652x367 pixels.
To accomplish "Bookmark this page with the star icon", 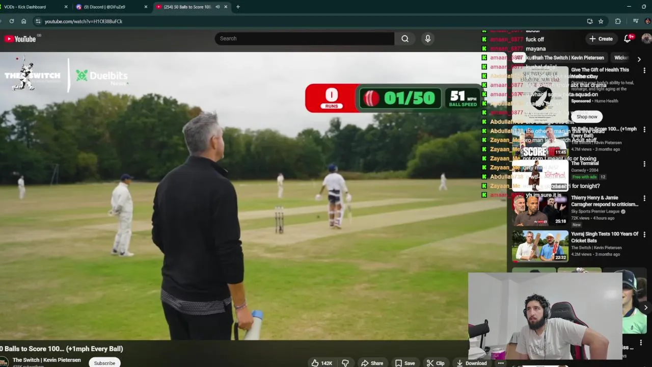I will (x=601, y=21).
